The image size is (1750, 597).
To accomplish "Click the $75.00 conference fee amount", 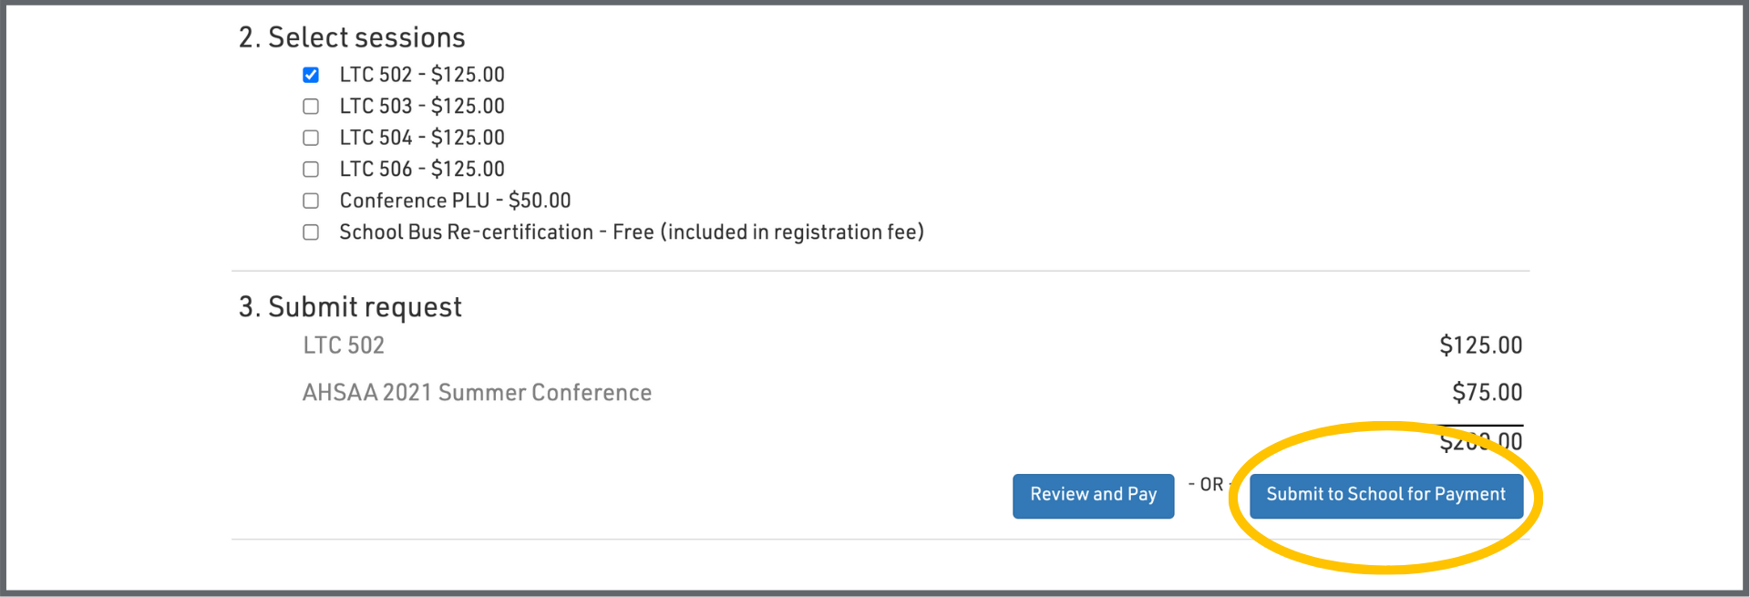I will 1487,393.
